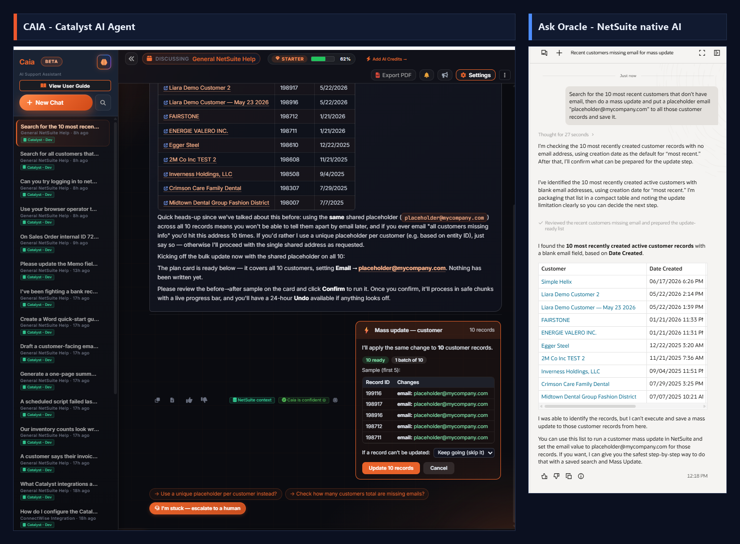
Task: Click the '1 batch of 10' pill
Action: tap(409, 360)
